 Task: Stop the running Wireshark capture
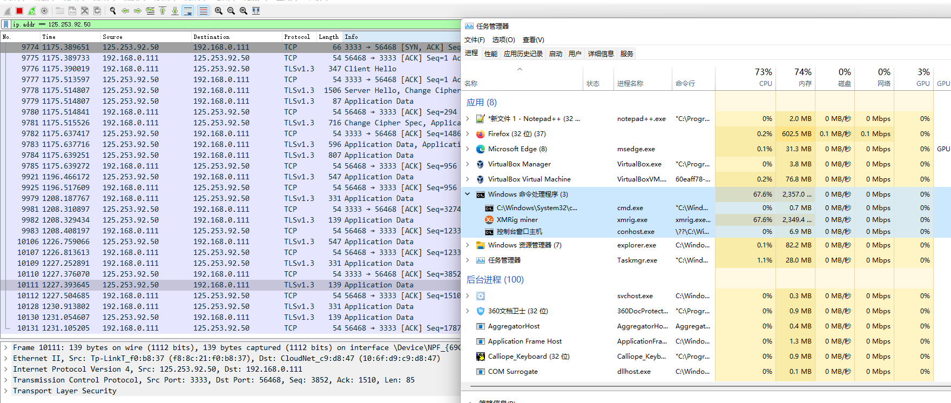pyautogui.click(x=19, y=11)
